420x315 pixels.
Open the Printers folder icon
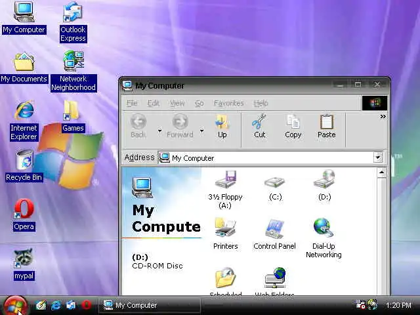point(225,234)
